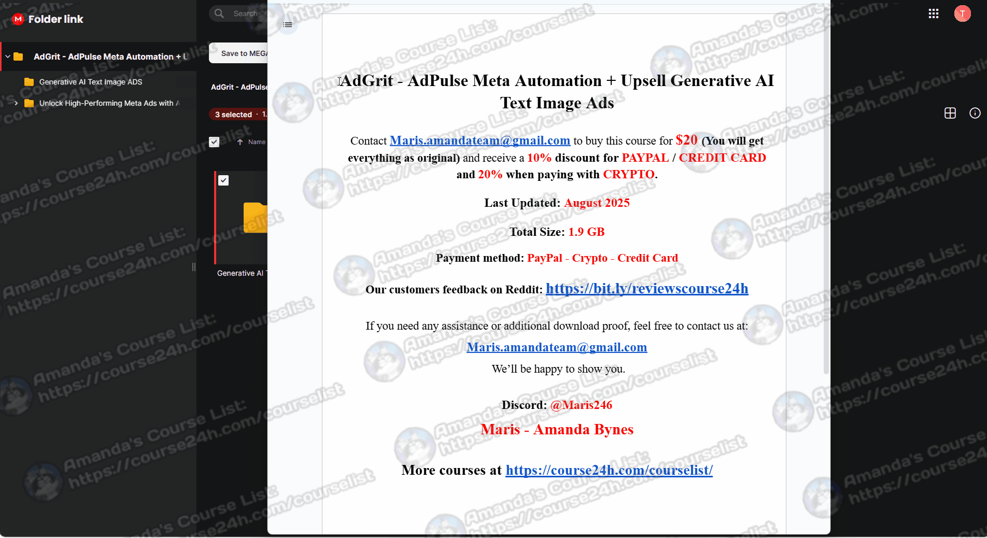Click the sidebar resize handle
987x538 pixels.
194,267
